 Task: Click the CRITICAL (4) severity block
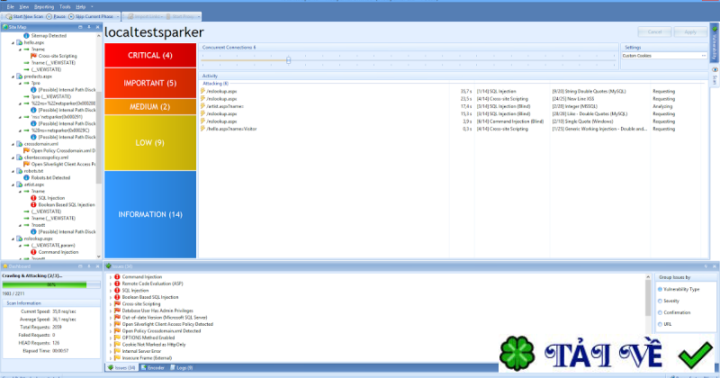(150, 55)
